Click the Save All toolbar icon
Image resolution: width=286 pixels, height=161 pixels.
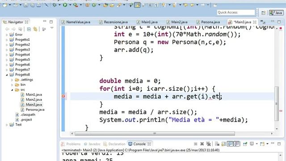[32, 5]
